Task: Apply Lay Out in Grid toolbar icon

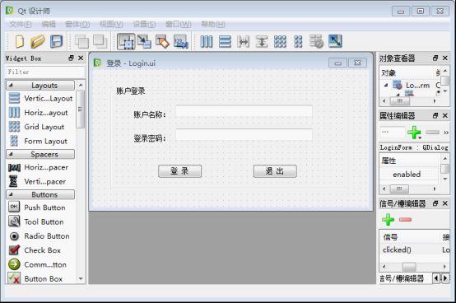Action: point(280,42)
